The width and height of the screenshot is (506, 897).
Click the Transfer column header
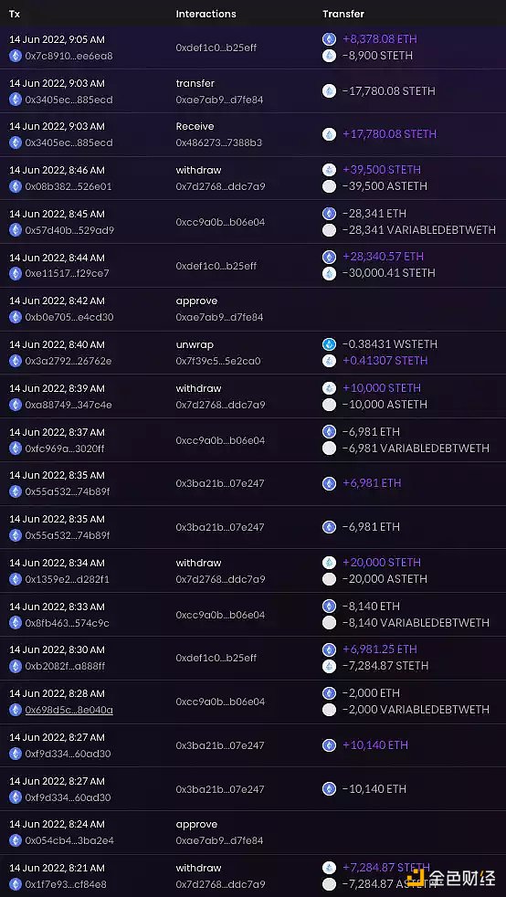[x=343, y=14]
